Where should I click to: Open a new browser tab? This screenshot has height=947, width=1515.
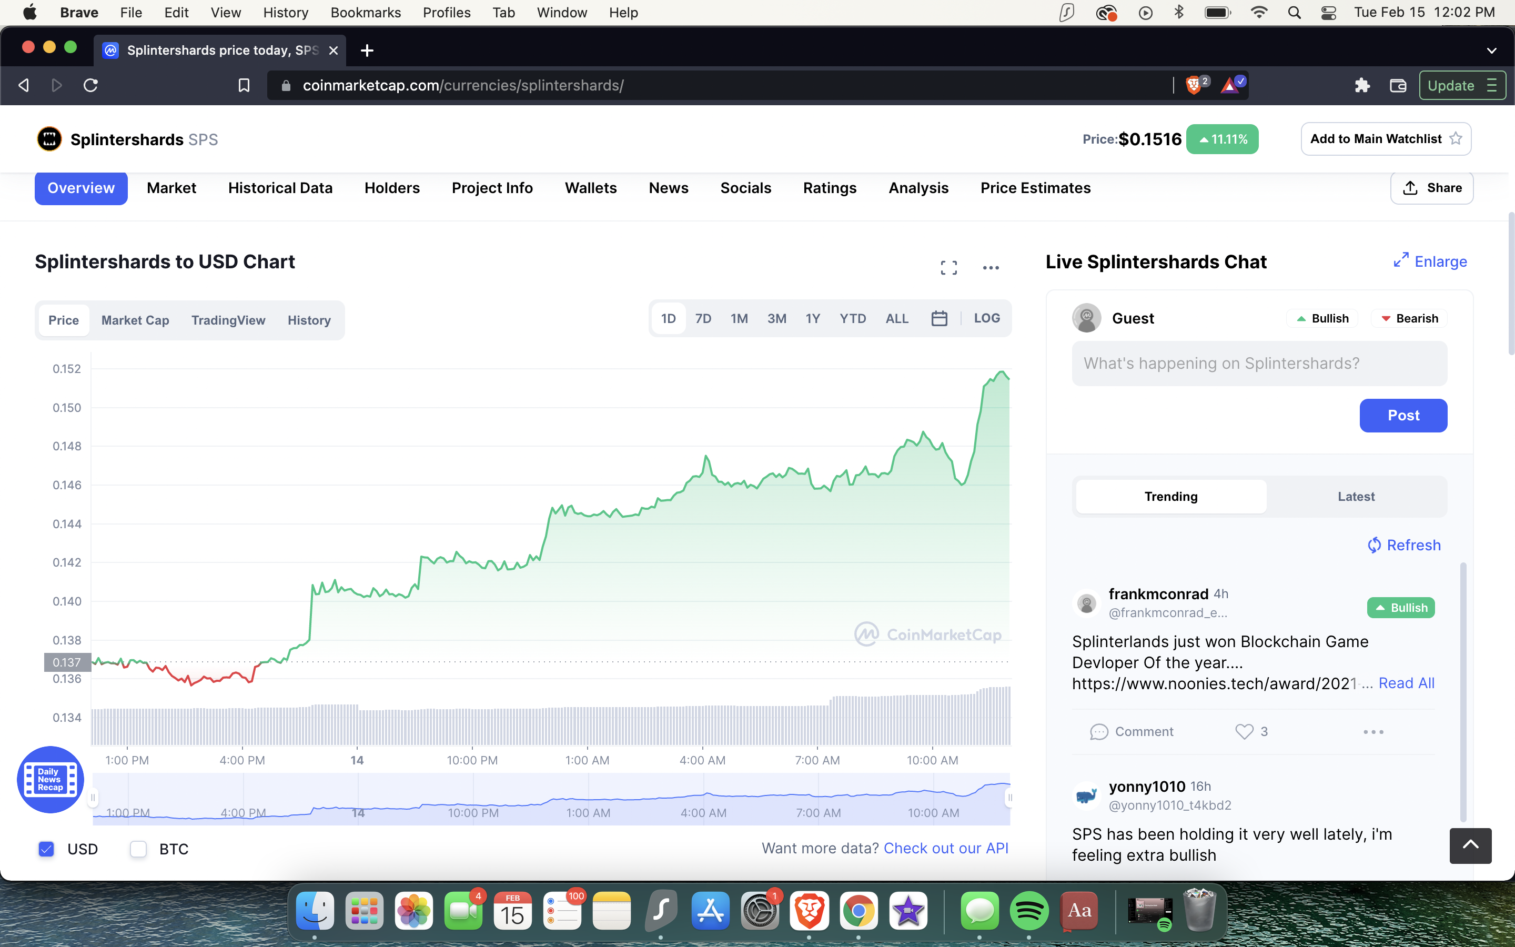tap(368, 50)
